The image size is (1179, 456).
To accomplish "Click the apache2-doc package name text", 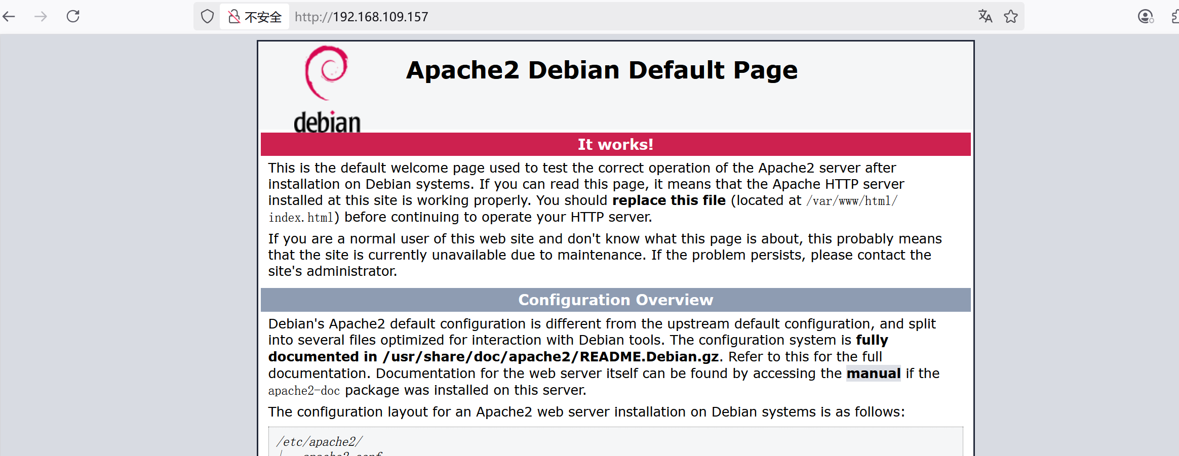I will tap(304, 391).
